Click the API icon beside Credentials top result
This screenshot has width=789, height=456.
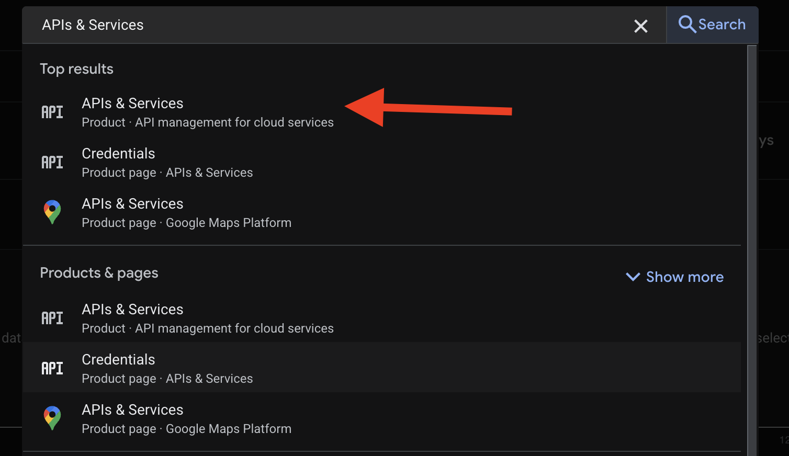(52, 162)
